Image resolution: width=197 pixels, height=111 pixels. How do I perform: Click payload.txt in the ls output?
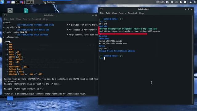(105, 48)
